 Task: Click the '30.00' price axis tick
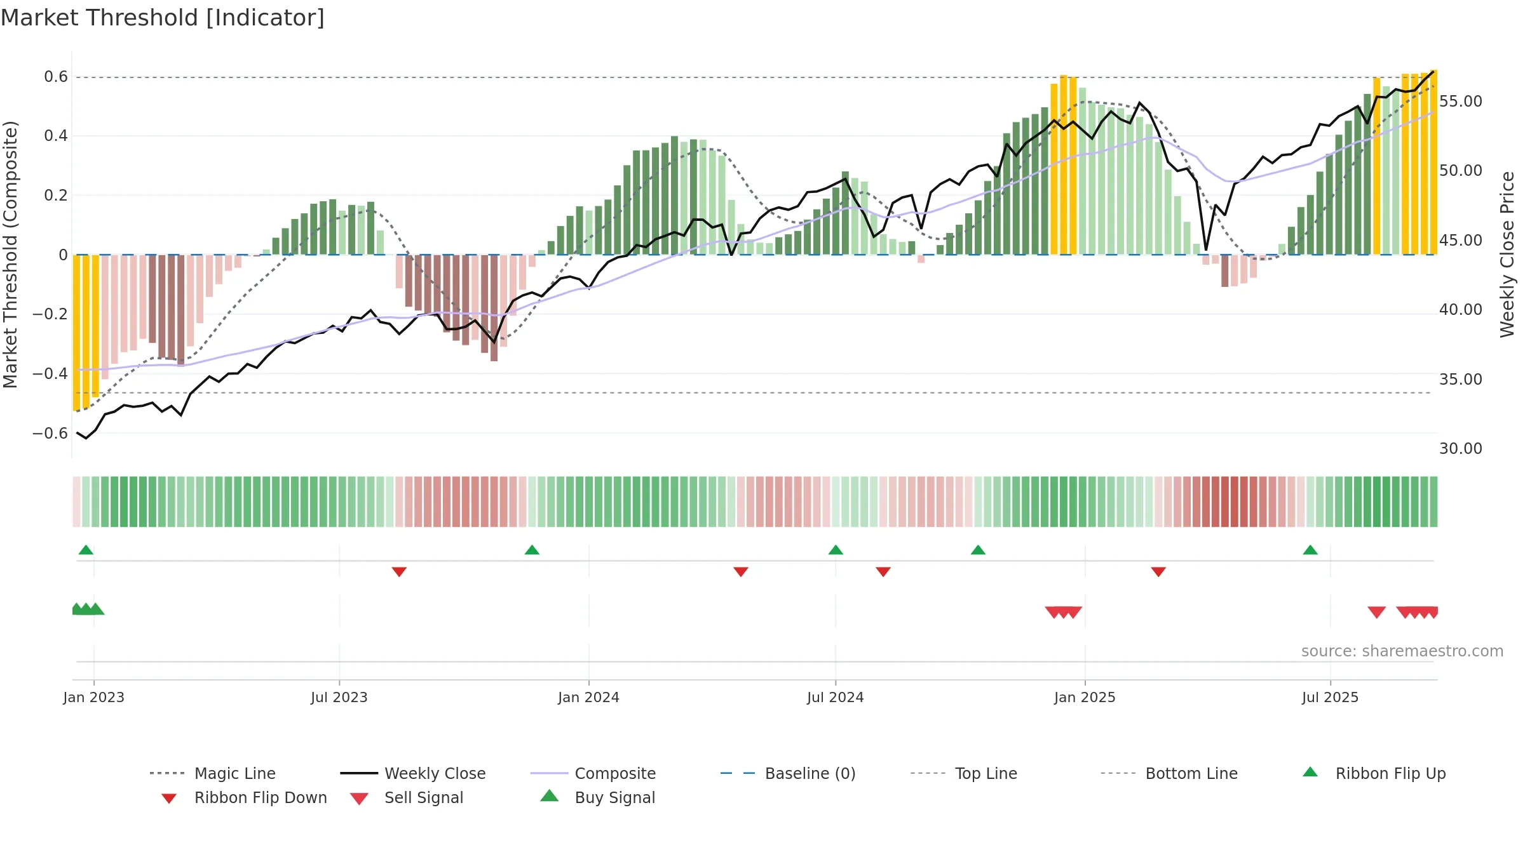click(x=1461, y=449)
